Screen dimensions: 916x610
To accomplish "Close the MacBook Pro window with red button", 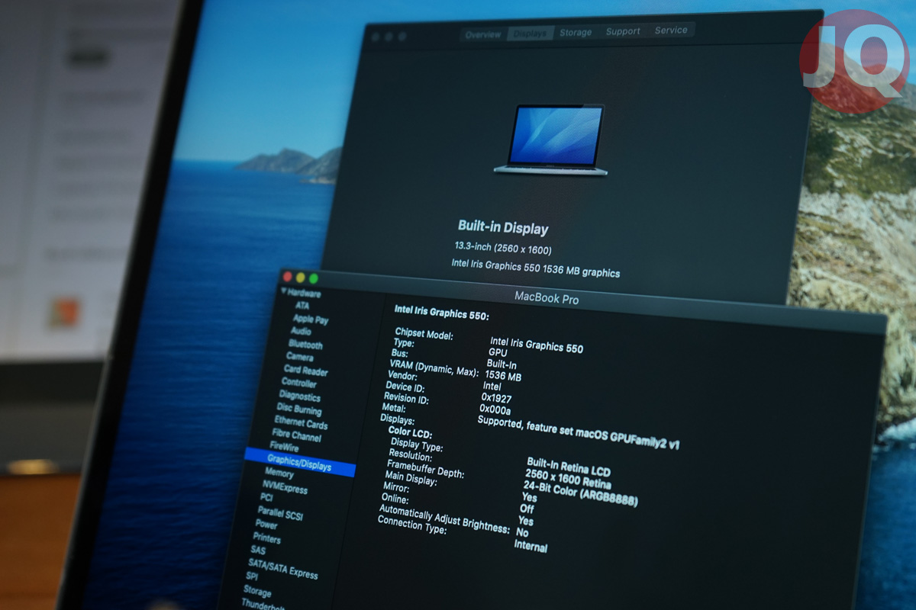I will point(288,276).
